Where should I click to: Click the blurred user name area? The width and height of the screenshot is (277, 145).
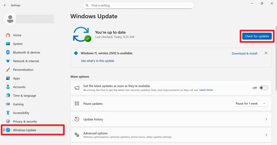[35, 19]
